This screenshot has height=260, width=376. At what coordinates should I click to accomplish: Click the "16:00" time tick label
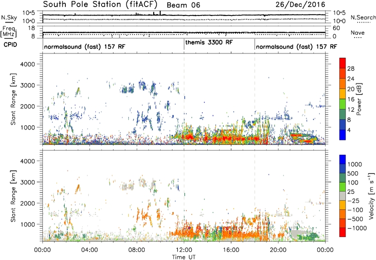(x=231, y=250)
